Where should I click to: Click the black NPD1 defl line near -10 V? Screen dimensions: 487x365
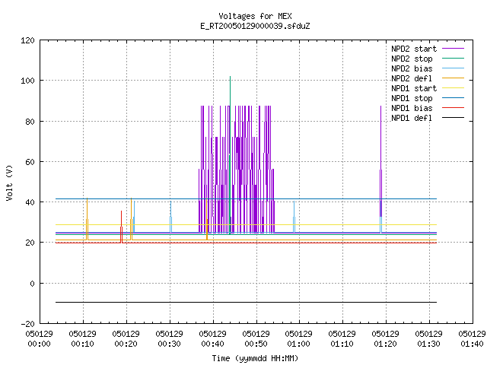tap(246, 302)
